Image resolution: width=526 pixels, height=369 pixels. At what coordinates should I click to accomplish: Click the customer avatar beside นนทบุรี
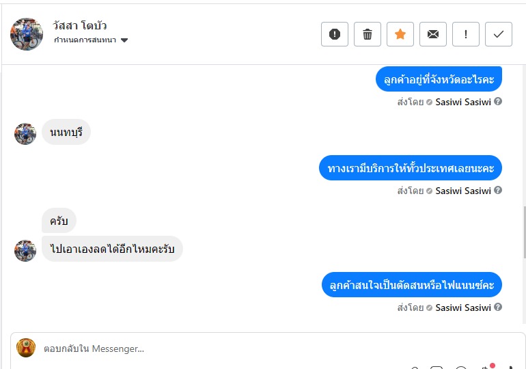(x=25, y=134)
